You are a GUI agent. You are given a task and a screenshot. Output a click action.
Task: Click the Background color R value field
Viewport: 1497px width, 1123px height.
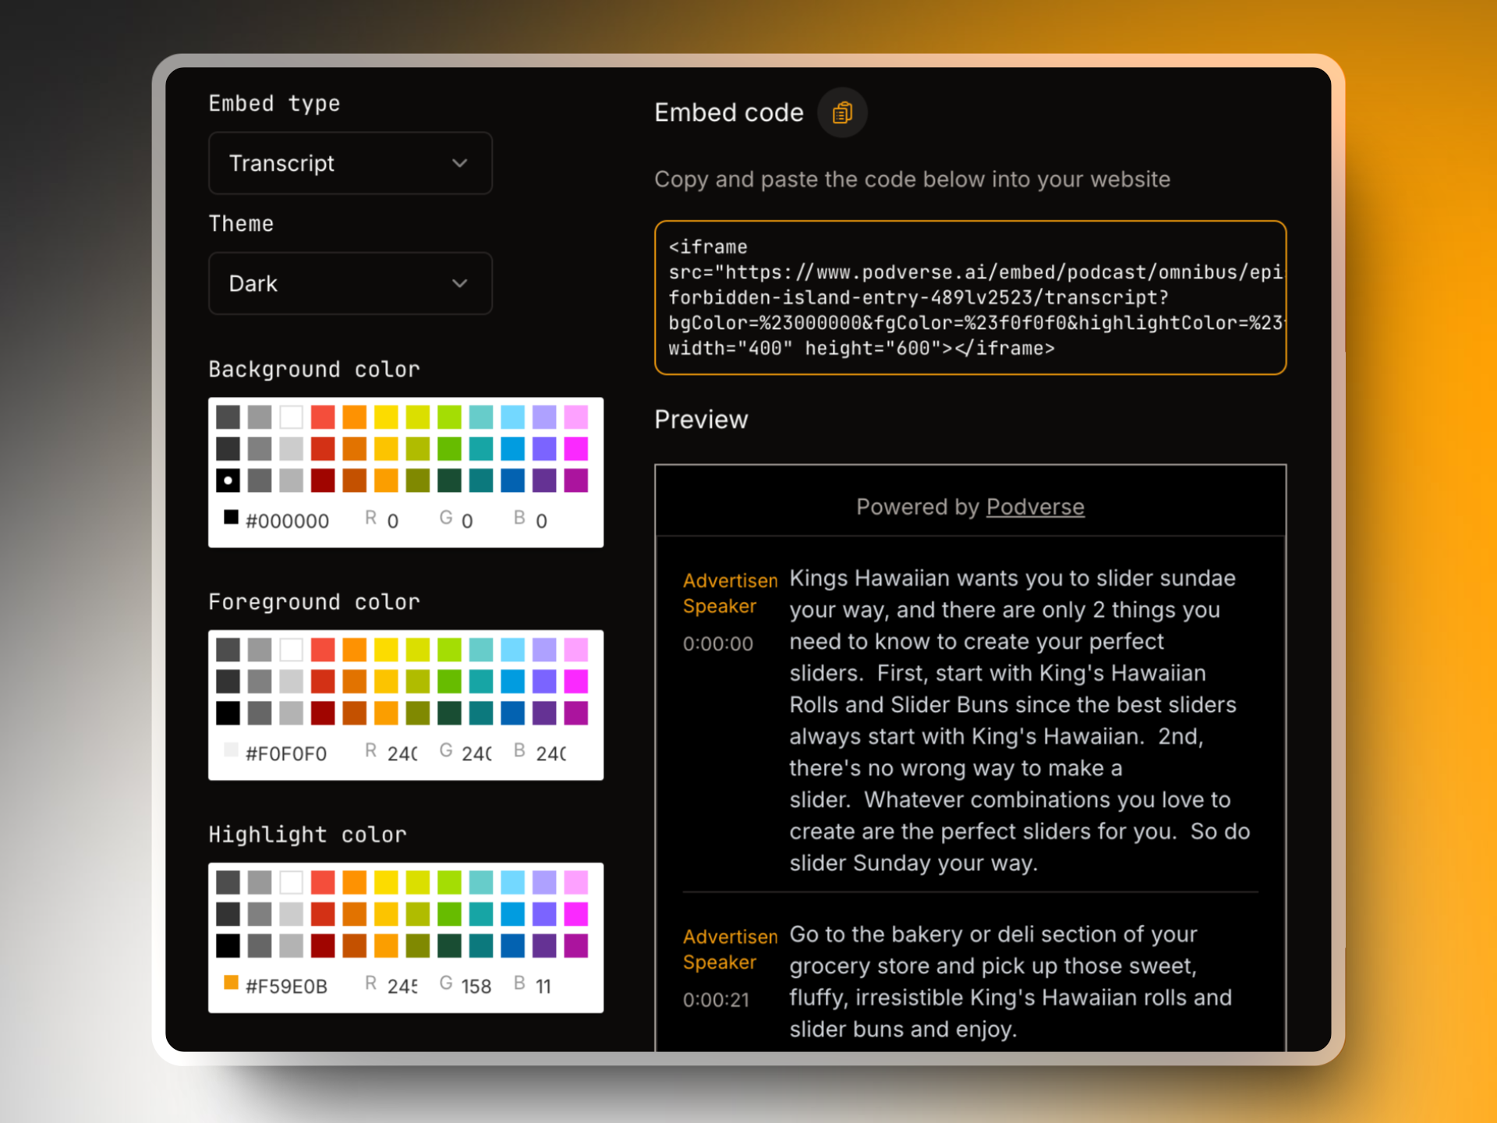[x=393, y=521]
